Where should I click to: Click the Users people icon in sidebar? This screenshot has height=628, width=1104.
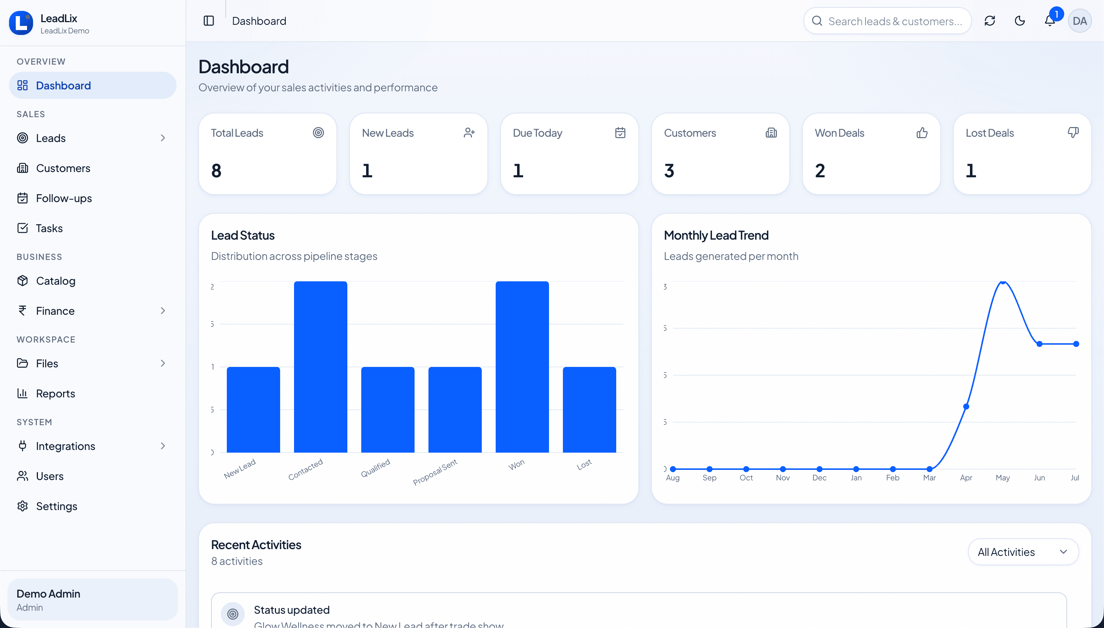click(x=23, y=476)
